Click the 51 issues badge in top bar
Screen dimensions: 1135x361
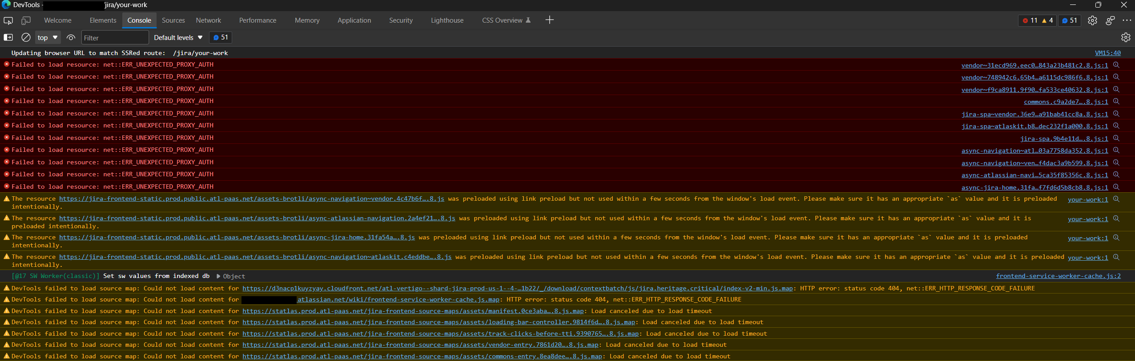tap(1070, 20)
